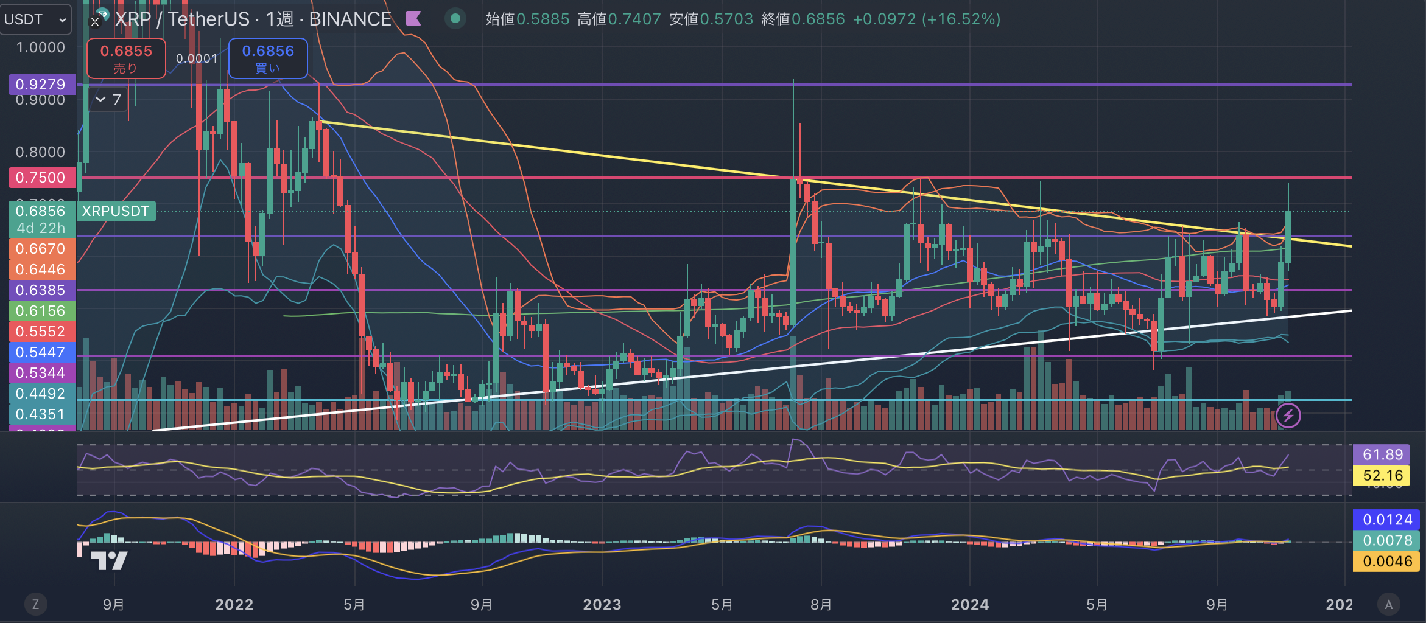Click the 1.0000 price scale label
The height and width of the screenshot is (623, 1426).
[x=40, y=47]
